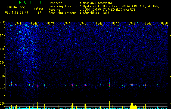Click the 1.0 kHz axis label

click(x=2, y=49)
